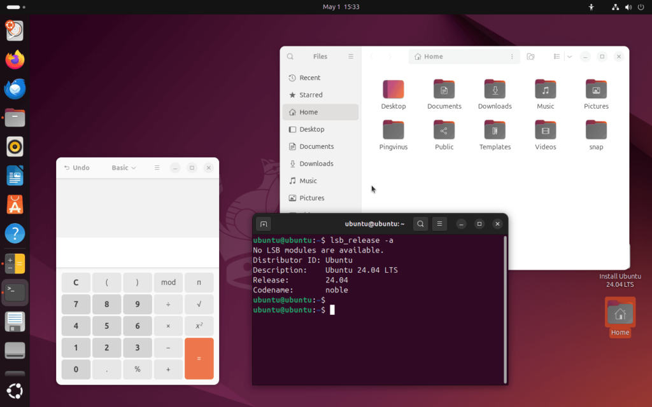
Task: Click Undo in the Calculator header
Action: (x=77, y=168)
